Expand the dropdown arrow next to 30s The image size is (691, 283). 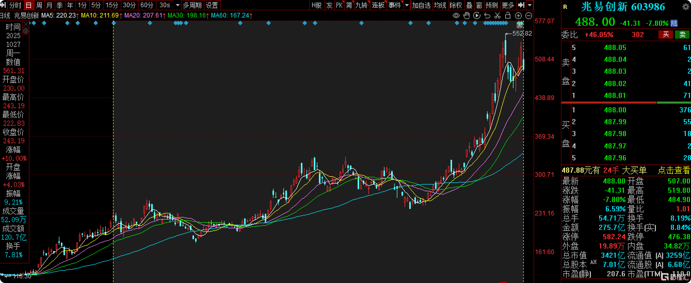point(177,5)
